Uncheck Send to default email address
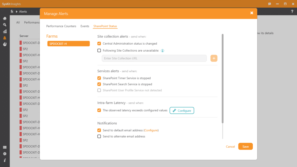Viewport: 297px width, 167px height. (x=99, y=130)
